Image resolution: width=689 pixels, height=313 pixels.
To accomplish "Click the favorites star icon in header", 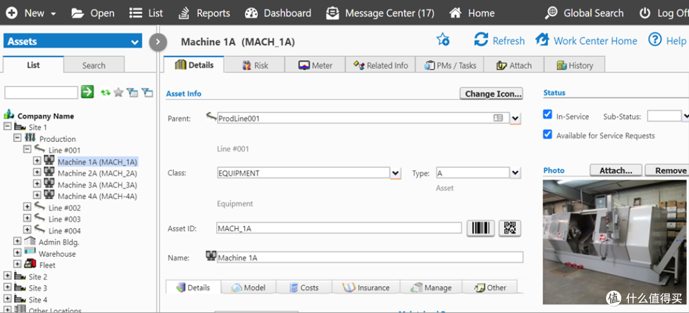I will tap(443, 40).
